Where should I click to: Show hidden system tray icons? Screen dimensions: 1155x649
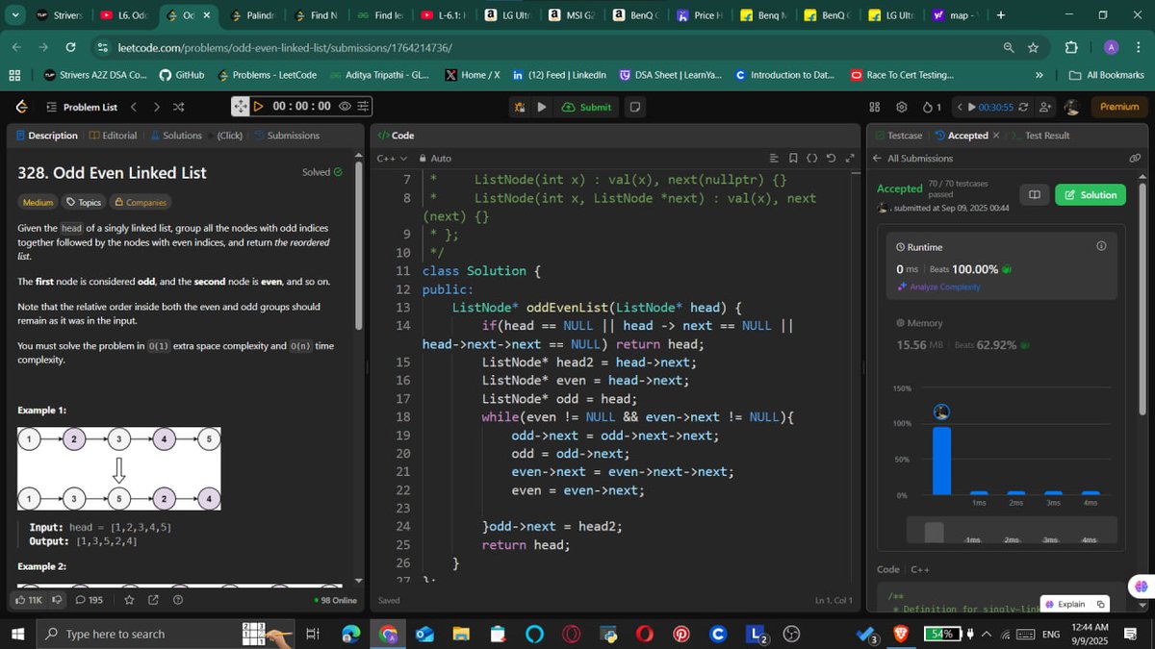(986, 634)
